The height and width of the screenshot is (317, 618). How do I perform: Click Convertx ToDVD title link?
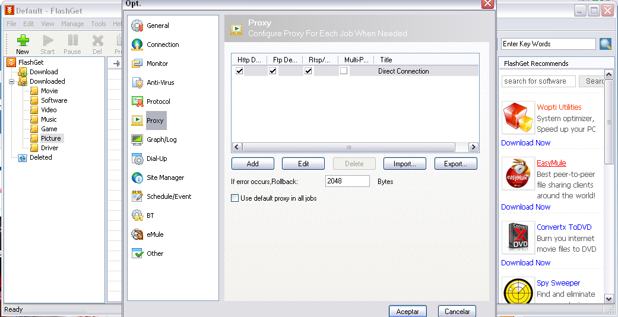point(564,227)
